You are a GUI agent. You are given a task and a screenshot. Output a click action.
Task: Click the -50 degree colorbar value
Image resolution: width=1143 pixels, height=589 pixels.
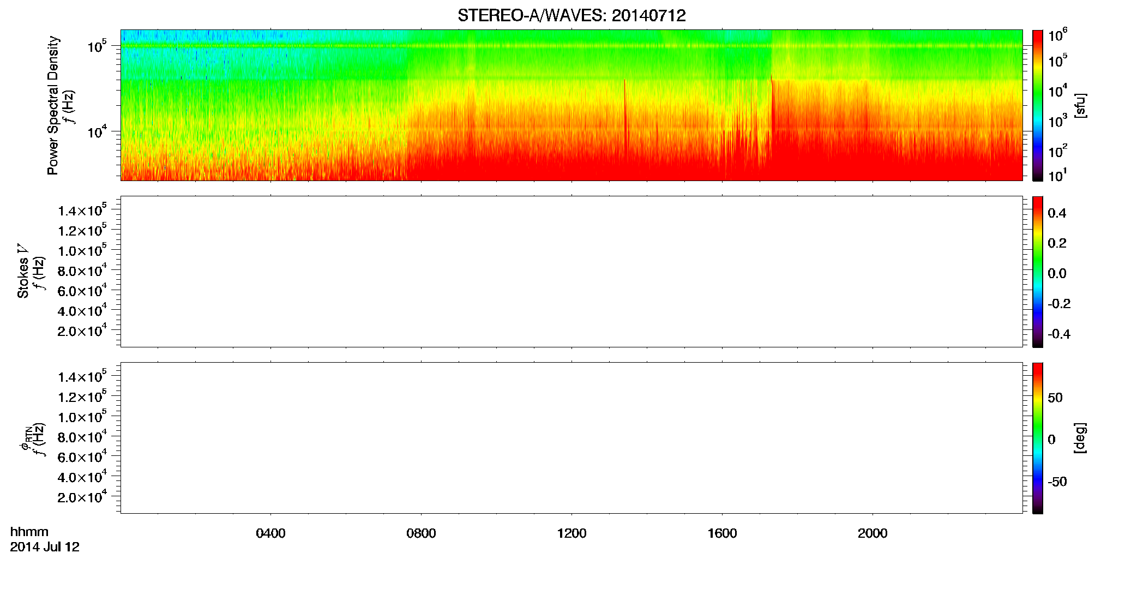pos(1057,482)
